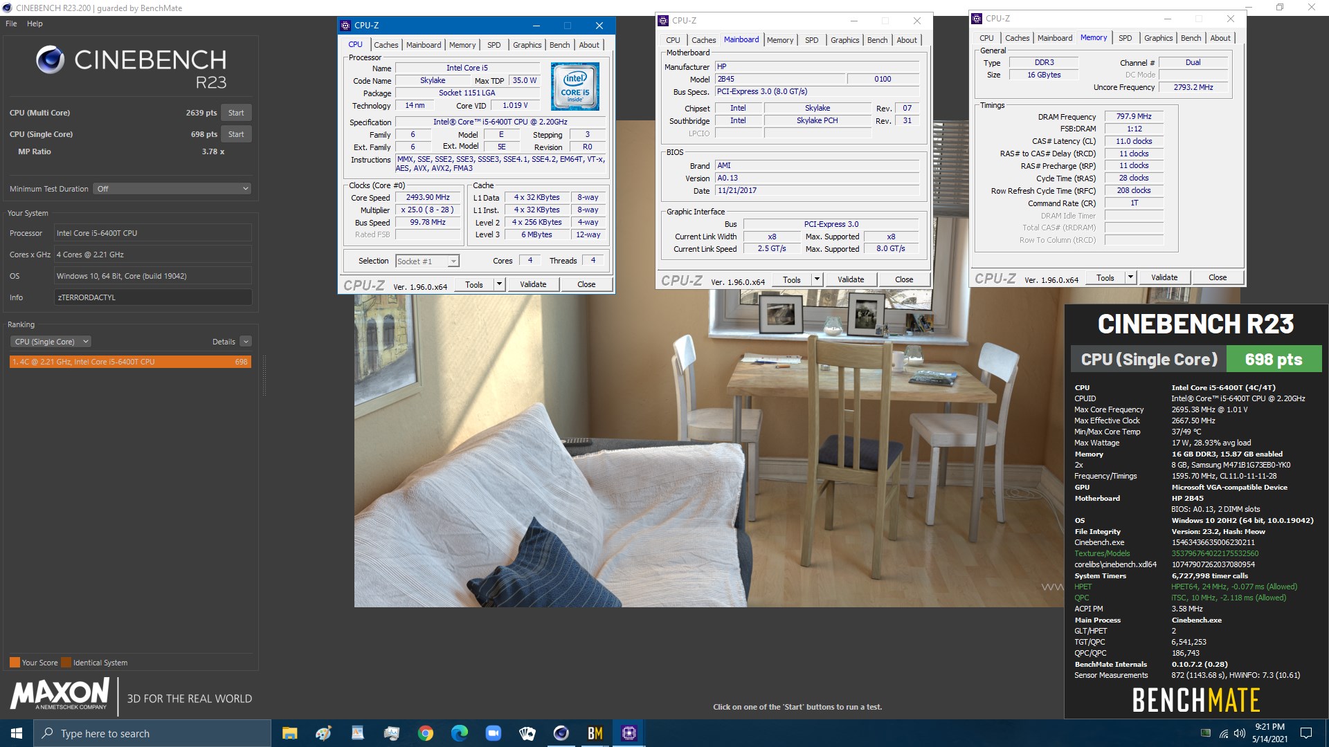Launch Microsoft Edge from taskbar
The width and height of the screenshot is (1329, 747).
pyautogui.click(x=460, y=733)
